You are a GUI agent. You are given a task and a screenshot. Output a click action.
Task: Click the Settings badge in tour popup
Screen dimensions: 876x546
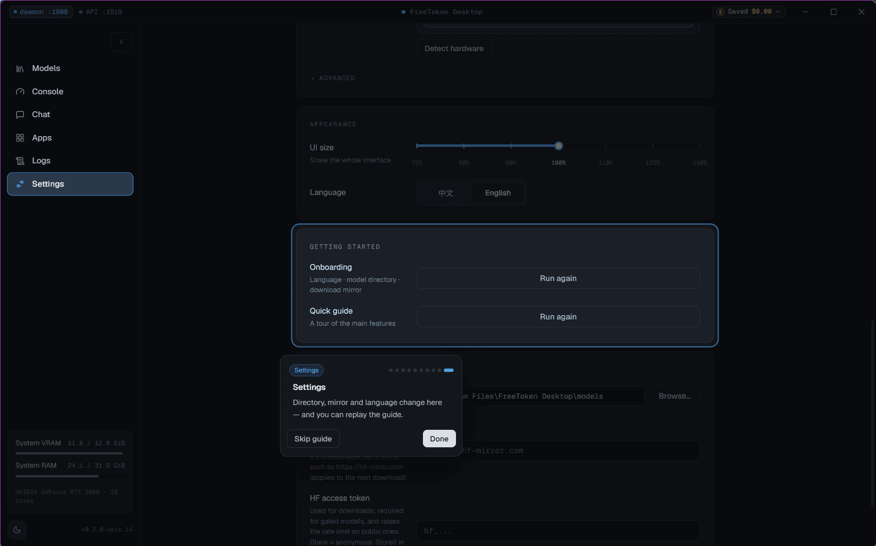coord(306,370)
